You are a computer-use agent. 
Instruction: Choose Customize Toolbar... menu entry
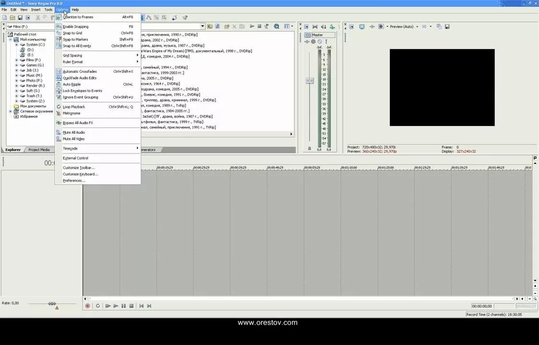coord(98,168)
